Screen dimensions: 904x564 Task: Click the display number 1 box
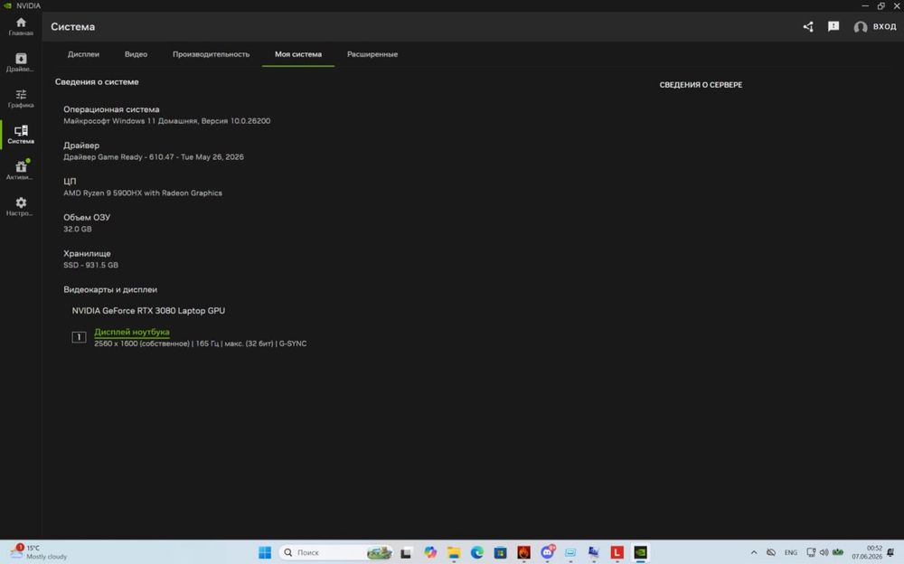[79, 337]
